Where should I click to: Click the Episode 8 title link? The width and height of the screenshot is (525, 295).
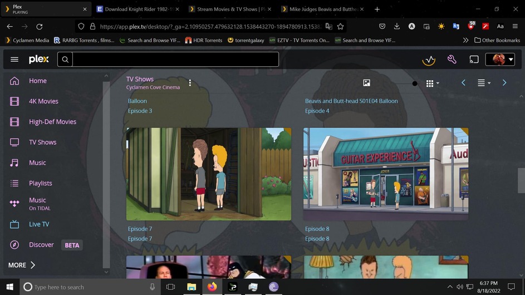[x=317, y=229]
